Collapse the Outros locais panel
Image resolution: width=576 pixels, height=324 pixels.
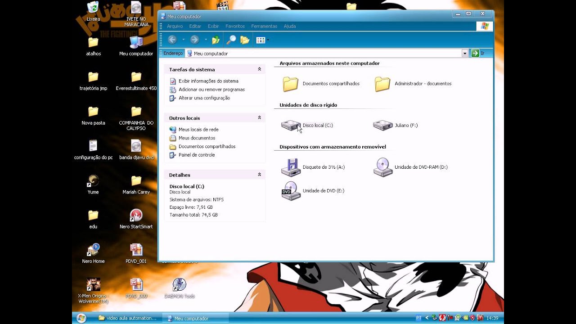pos(259,117)
